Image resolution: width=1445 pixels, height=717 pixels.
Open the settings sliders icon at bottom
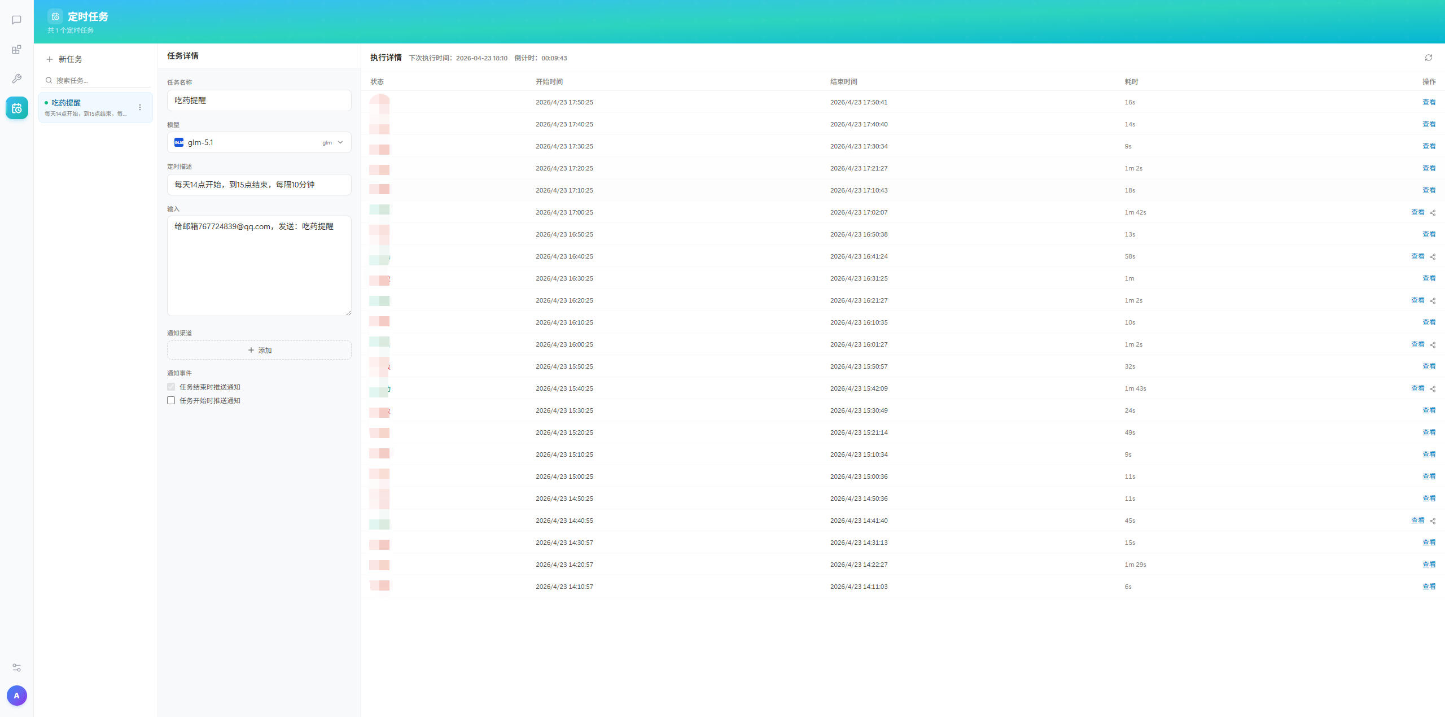point(16,667)
